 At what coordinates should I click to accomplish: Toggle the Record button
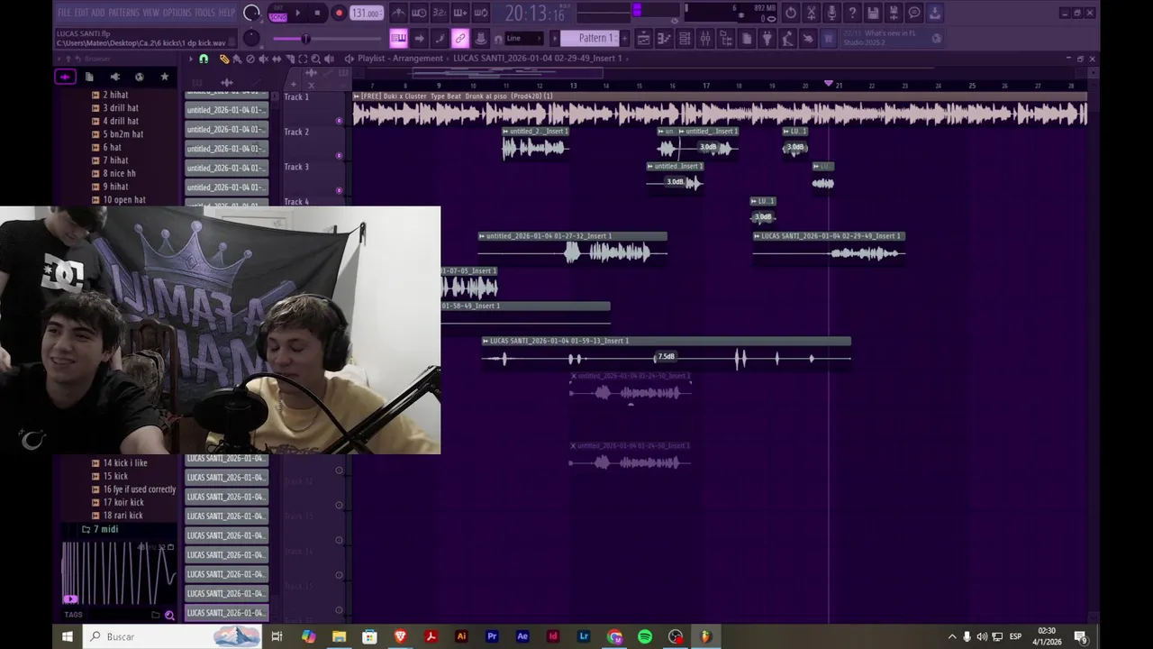(x=339, y=14)
